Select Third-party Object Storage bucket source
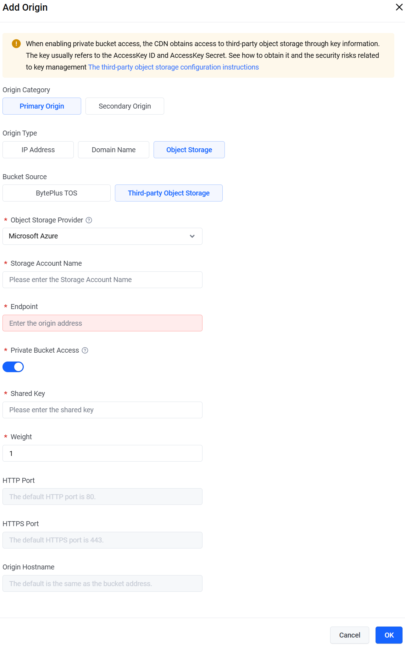The width and height of the screenshot is (405, 645). coord(169,193)
